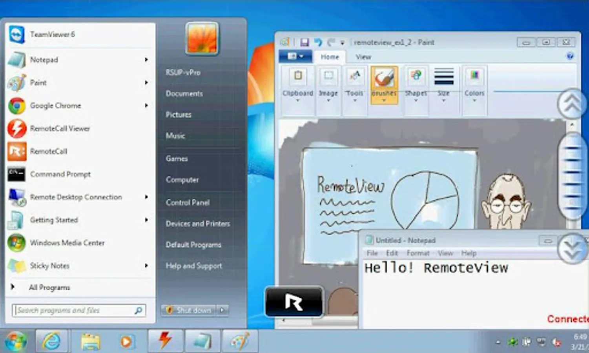Click in the Search programs and files box
Viewport: 589px width, 353px height.
(79, 311)
